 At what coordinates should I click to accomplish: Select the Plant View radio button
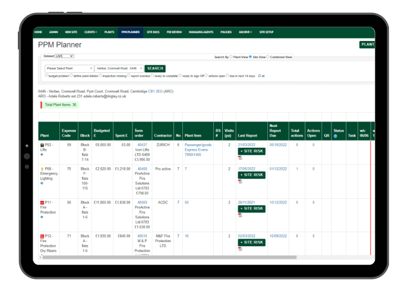click(x=230, y=57)
